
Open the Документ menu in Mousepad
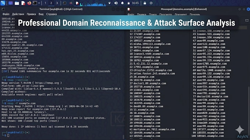[x=181, y=14]
